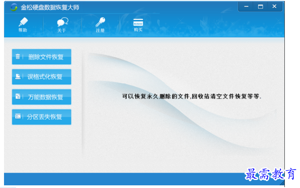Start 删除文件恢复 deleted file recovery
This screenshot has width=300, height=188.
coord(41,57)
